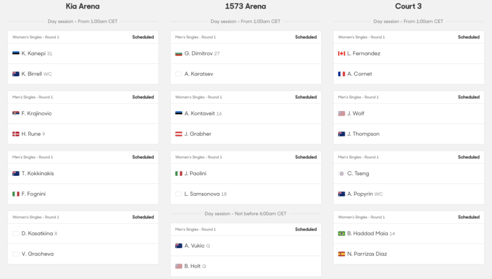Click the Canadian flag next to L. Fernandez
This screenshot has height=279, width=492.
coord(342,54)
